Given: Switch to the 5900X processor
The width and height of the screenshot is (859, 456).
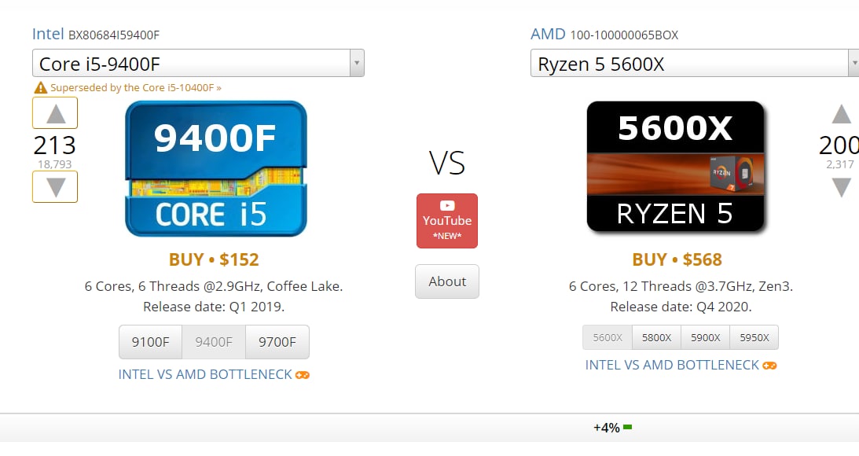Looking at the screenshot, I should tap(705, 337).
